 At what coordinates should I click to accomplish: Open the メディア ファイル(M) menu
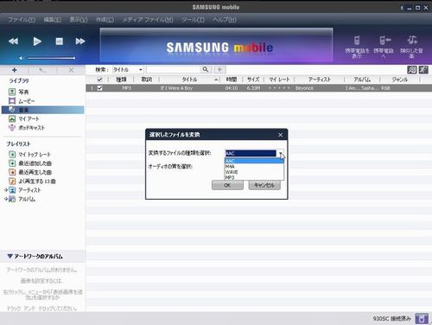pos(148,20)
